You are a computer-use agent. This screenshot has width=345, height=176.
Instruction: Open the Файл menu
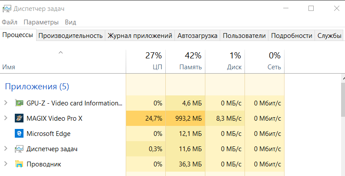pyautogui.click(x=10, y=22)
